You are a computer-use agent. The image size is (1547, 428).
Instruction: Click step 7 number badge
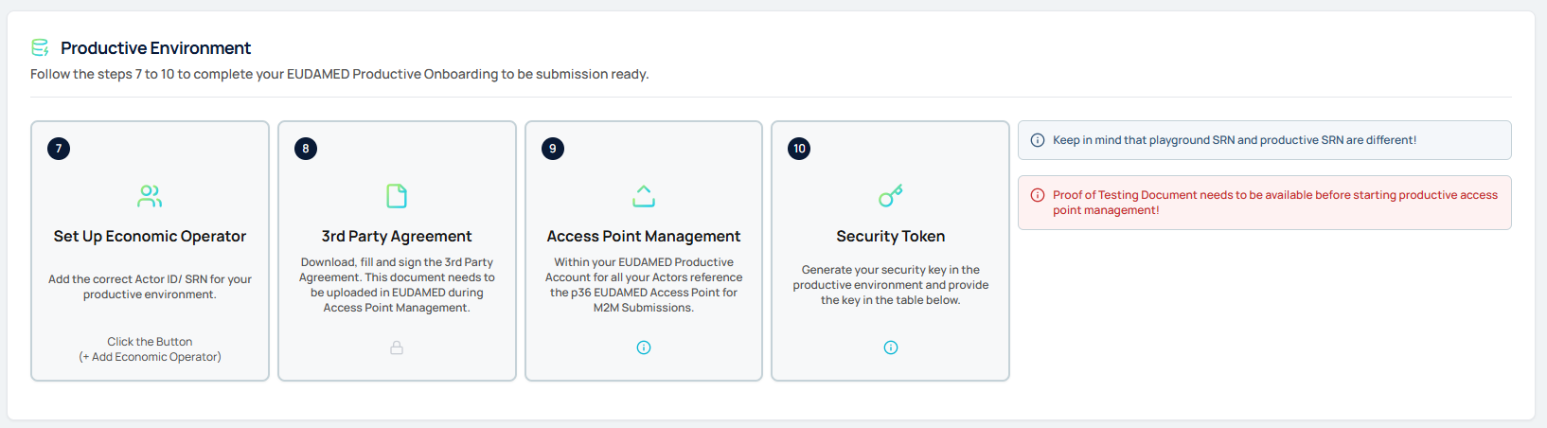[x=59, y=149]
